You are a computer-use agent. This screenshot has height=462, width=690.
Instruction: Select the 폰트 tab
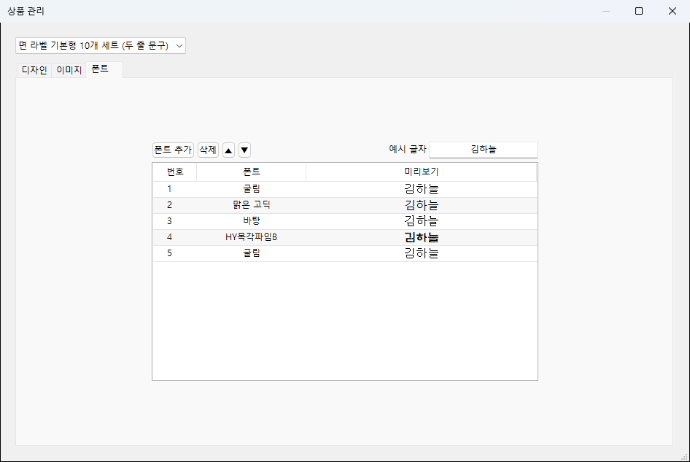click(100, 69)
